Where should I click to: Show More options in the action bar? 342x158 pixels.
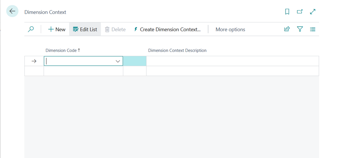click(230, 29)
